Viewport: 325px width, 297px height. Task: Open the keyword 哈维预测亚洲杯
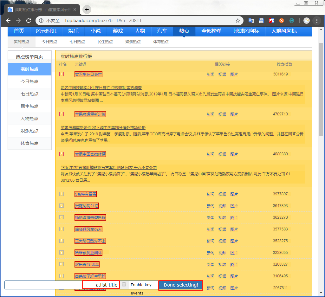click(88, 253)
